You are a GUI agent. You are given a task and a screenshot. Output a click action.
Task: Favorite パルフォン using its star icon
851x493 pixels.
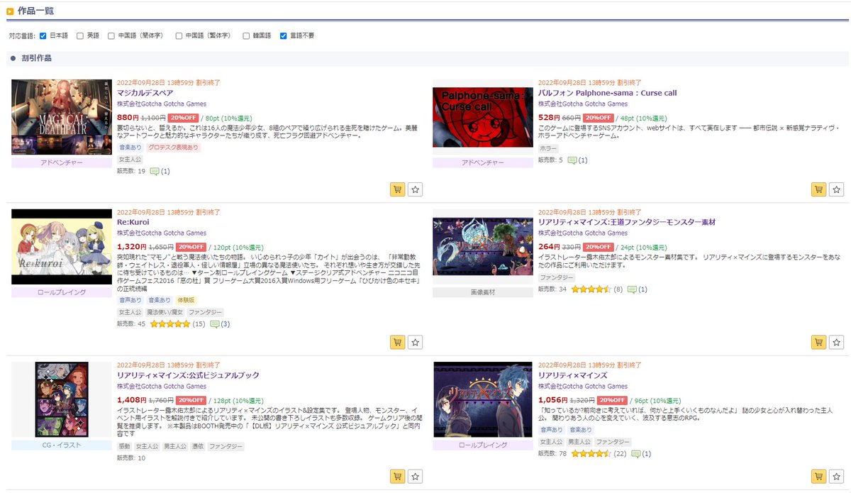pyautogui.click(x=837, y=189)
